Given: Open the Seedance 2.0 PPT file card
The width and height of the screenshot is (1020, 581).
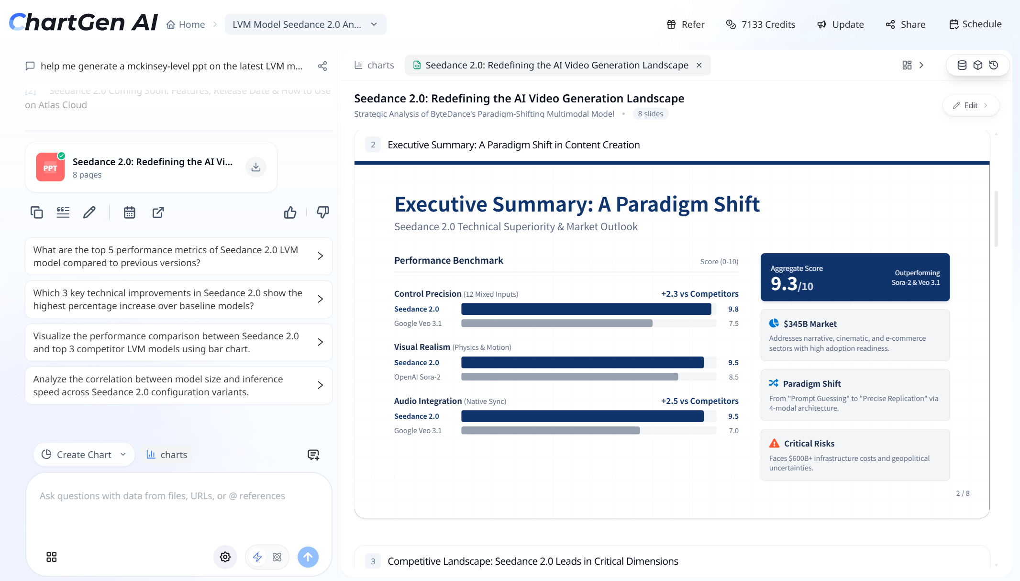Looking at the screenshot, I should (x=151, y=167).
